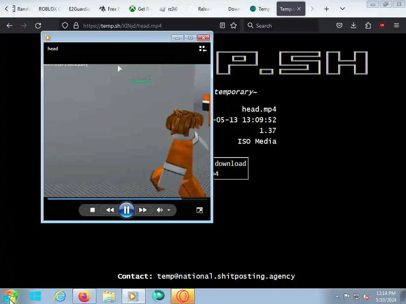Pause the video in Media Player
Image resolution: width=406 pixels, height=304 pixels.
pyautogui.click(x=126, y=210)
